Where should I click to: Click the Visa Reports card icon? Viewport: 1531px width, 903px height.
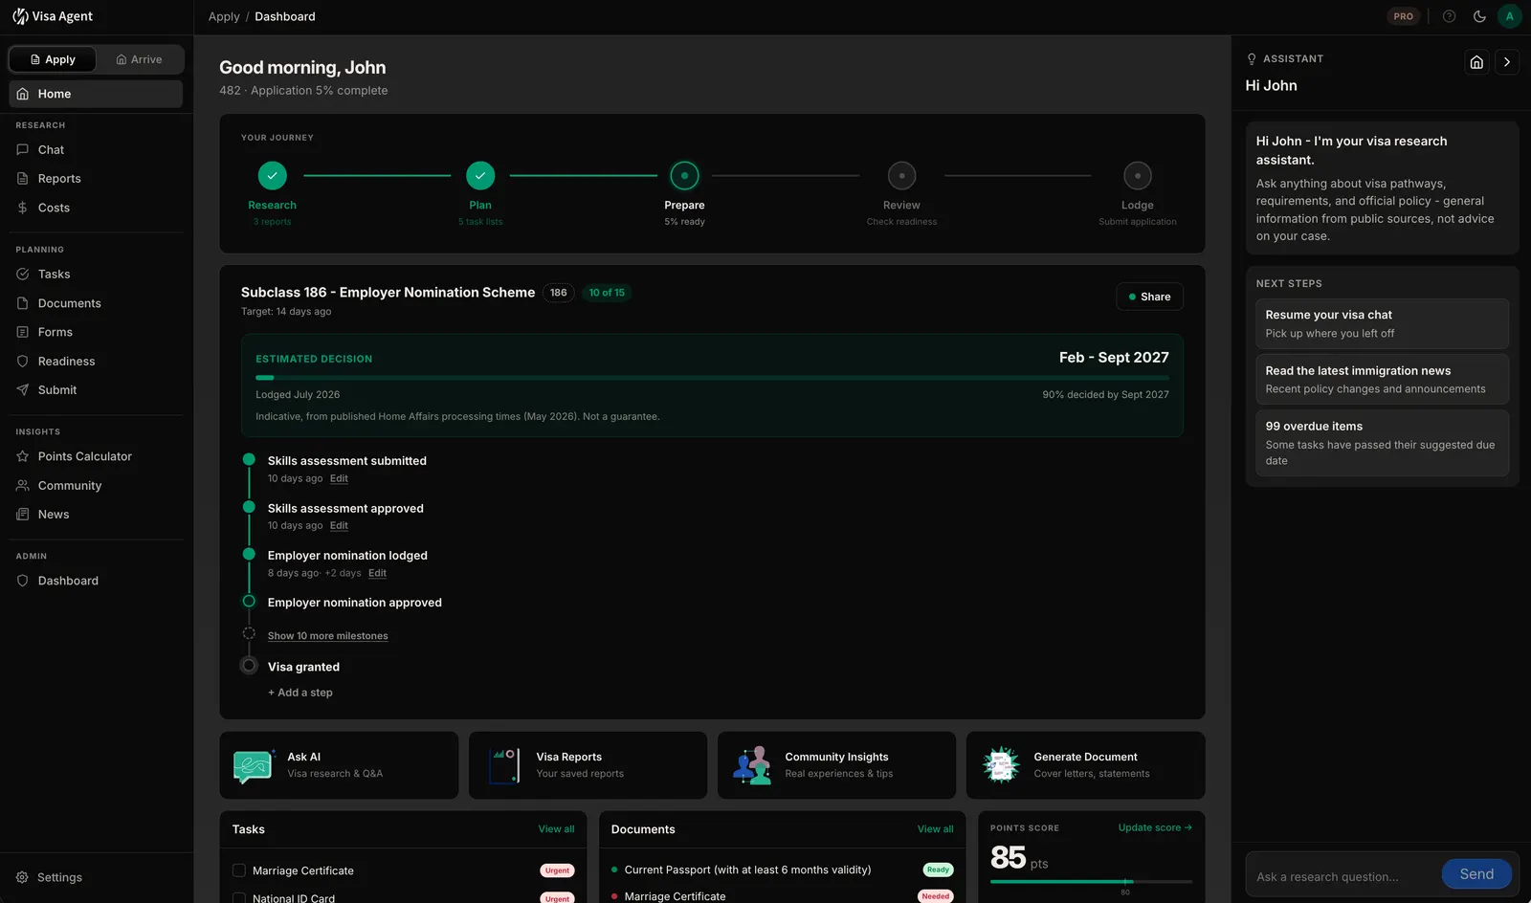click(503, 765)
